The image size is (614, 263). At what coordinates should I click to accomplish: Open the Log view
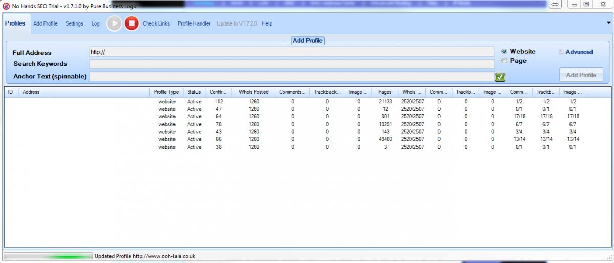click(96, 23)
